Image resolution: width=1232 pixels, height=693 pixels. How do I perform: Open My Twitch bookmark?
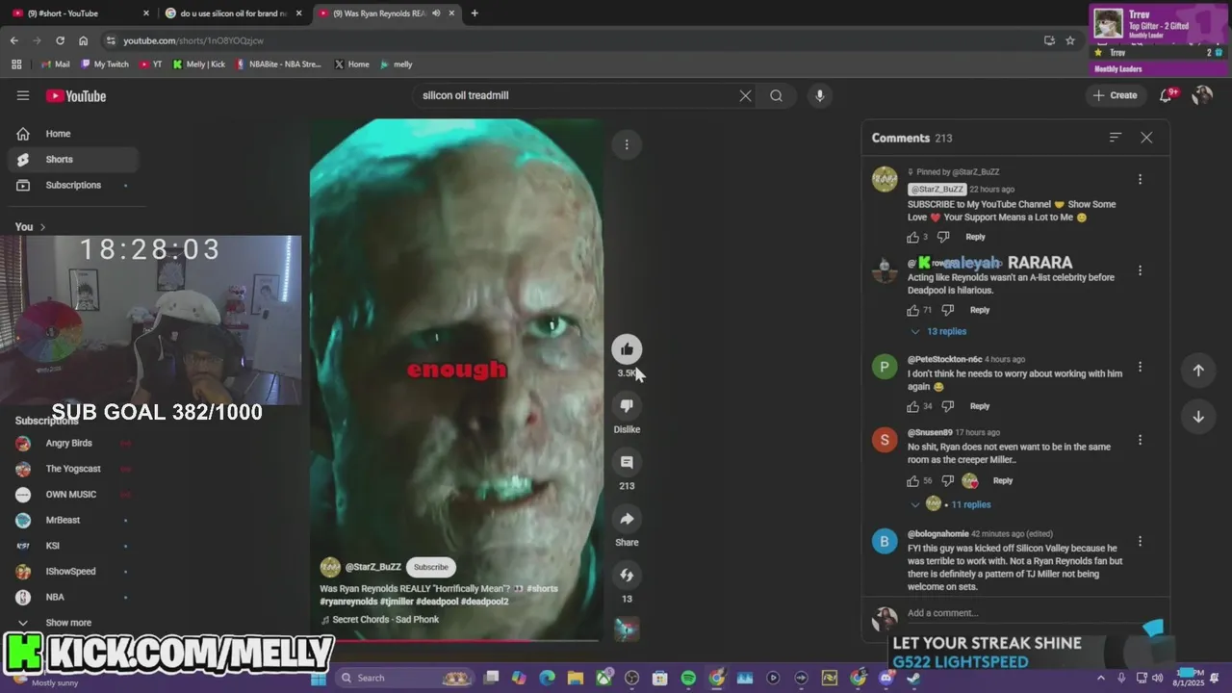[104, 64]
